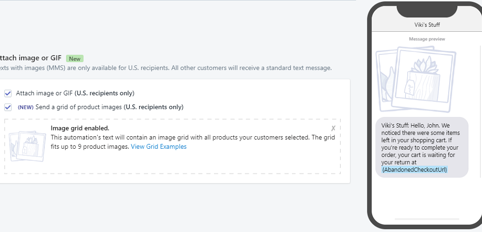Viewport: 482px width, 232px height.
Task: Click the purple (NEW) tag beside the grid option
Action: [x=26, y=107]
